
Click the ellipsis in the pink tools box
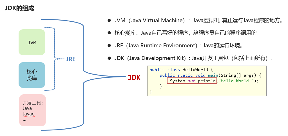point(24,119)
